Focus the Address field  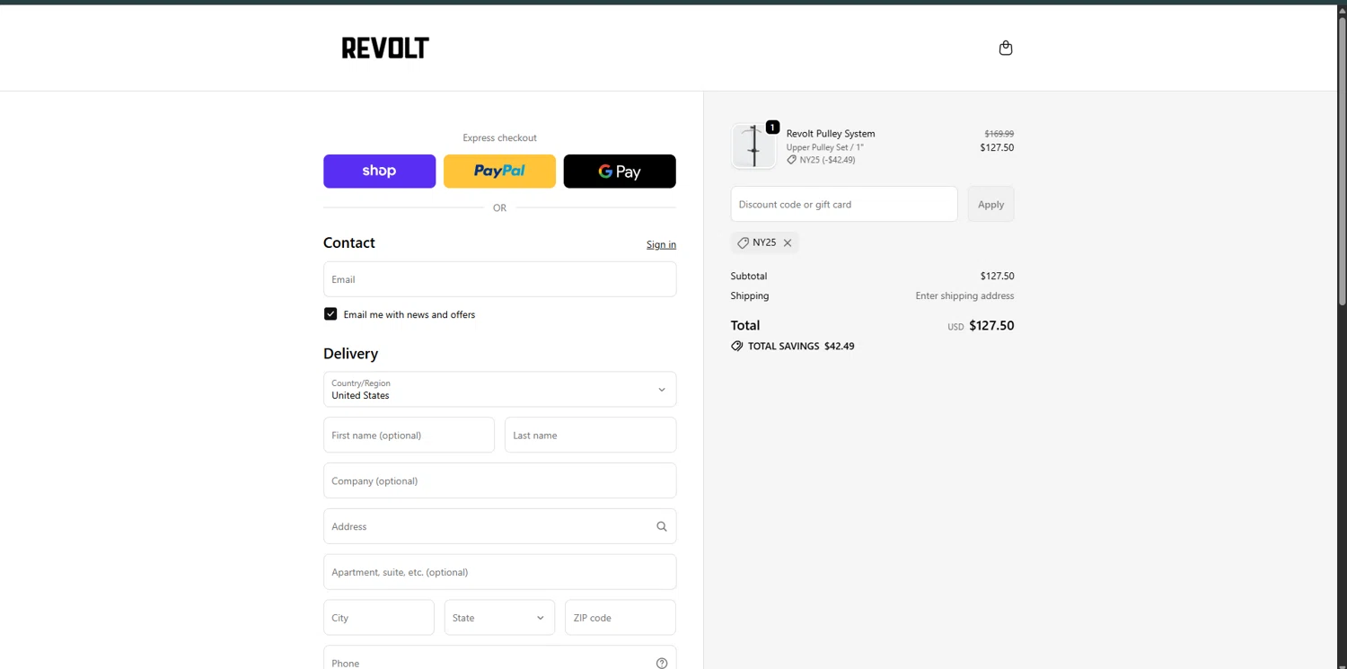499,526
